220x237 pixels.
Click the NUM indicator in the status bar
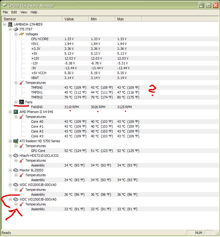coord(199,233)
